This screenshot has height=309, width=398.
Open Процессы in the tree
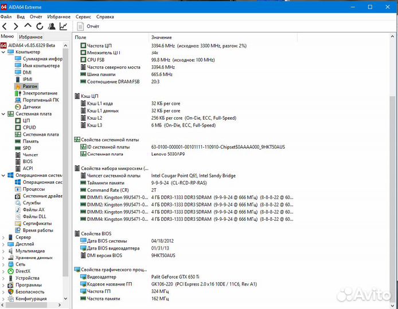coord(30,189)
